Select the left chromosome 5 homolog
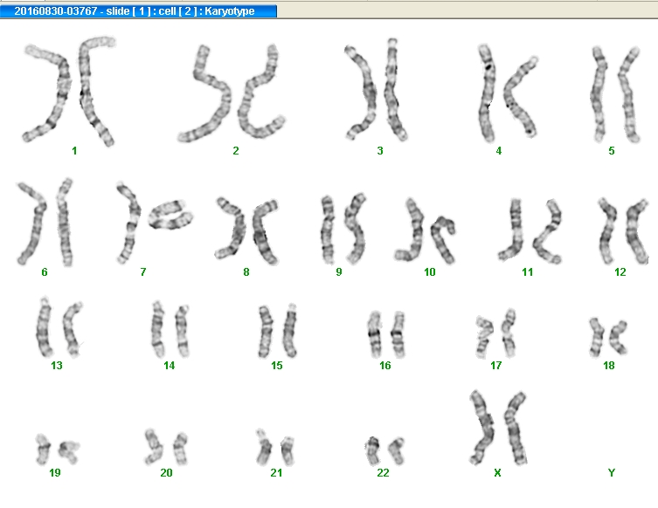 (599, 94)
